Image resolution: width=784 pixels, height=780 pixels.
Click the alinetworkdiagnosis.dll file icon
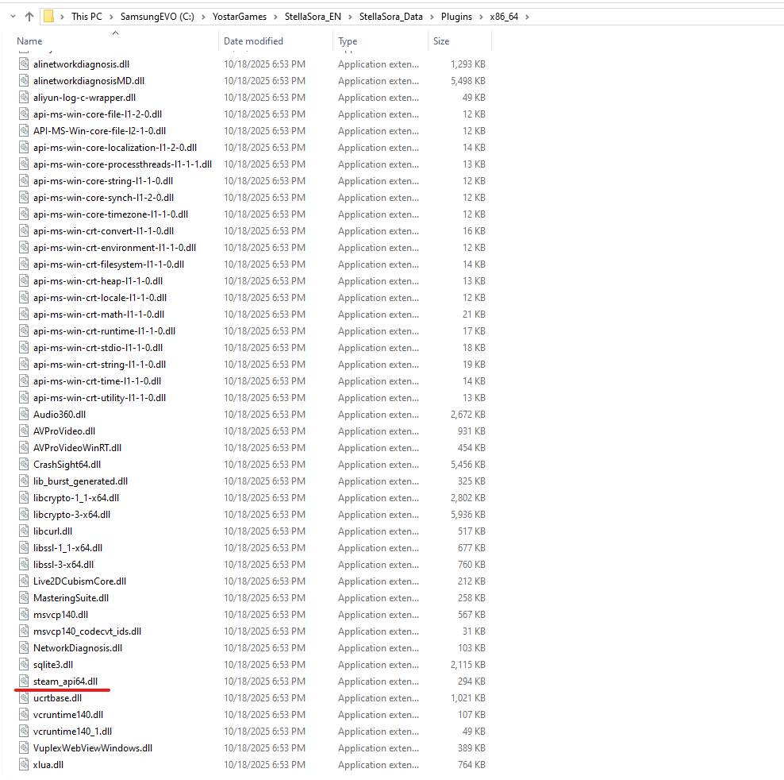click(x=24, y=64)
